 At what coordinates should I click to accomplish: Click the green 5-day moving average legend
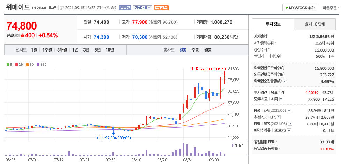[x=9, y=64]
